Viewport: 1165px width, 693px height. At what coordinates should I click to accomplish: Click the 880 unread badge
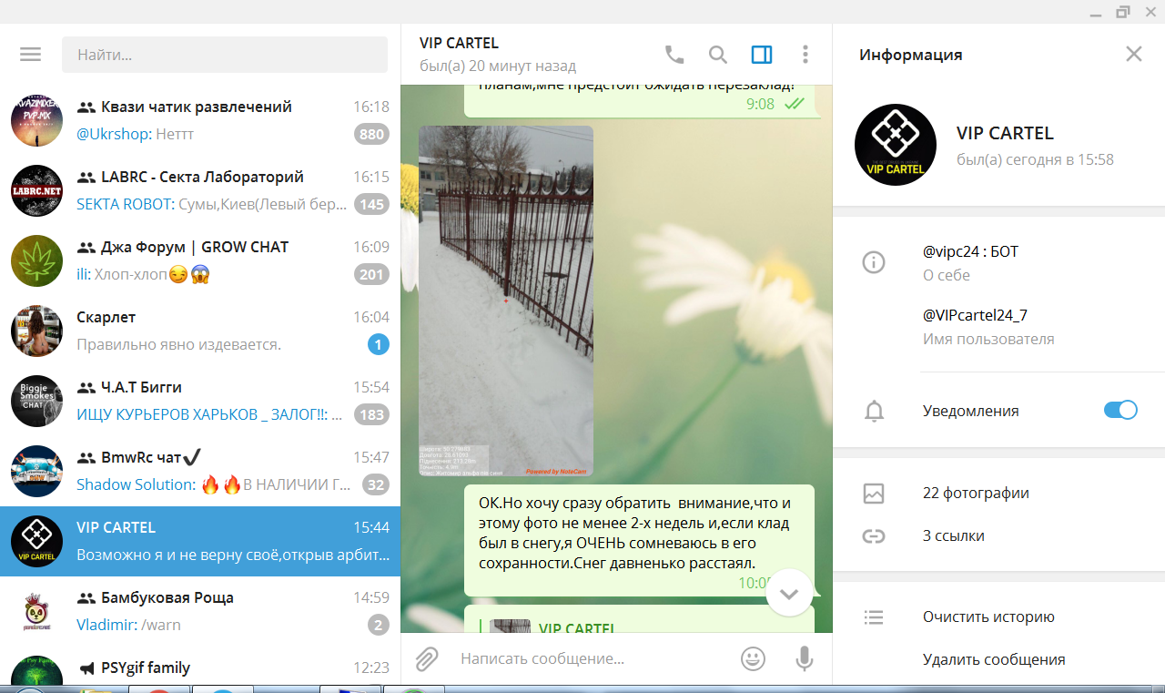(371, 134)
